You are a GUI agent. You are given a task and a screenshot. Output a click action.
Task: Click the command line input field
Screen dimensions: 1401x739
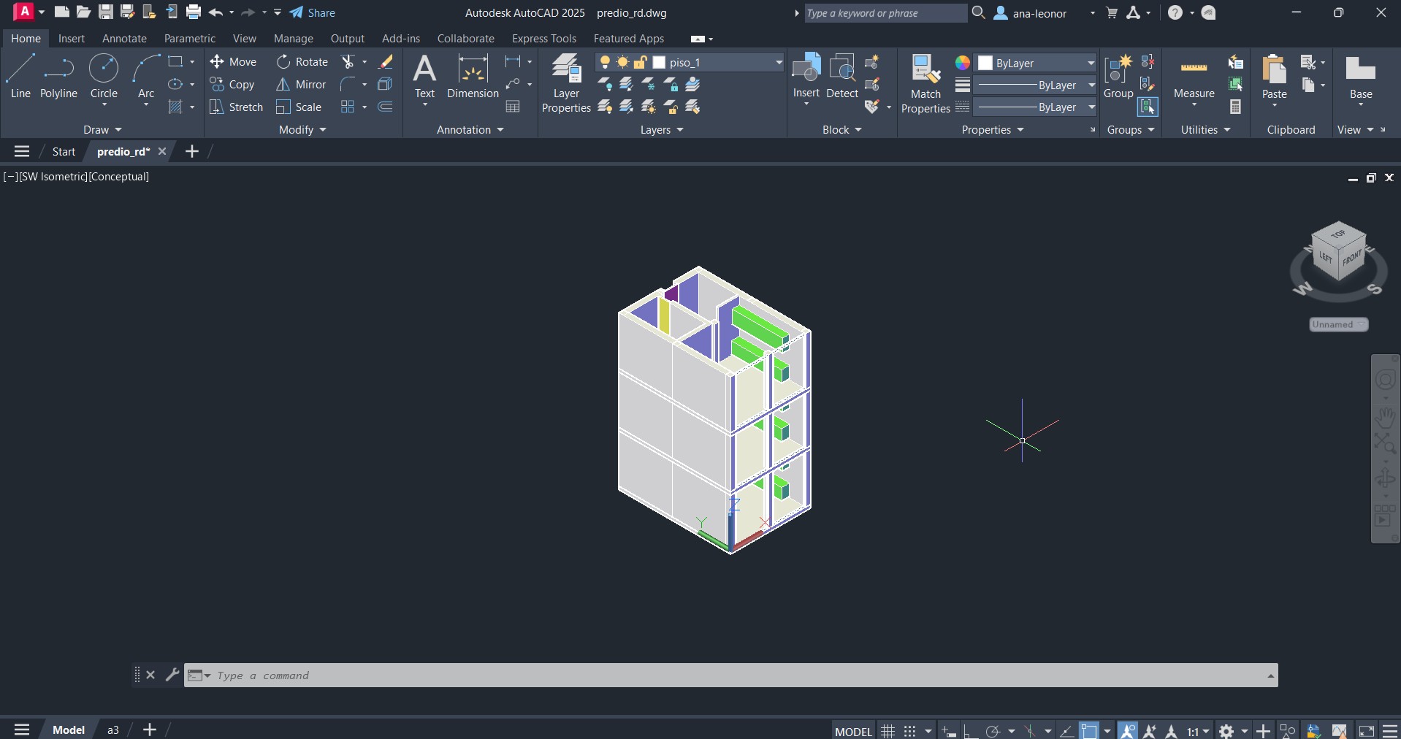tap(730, 675)
